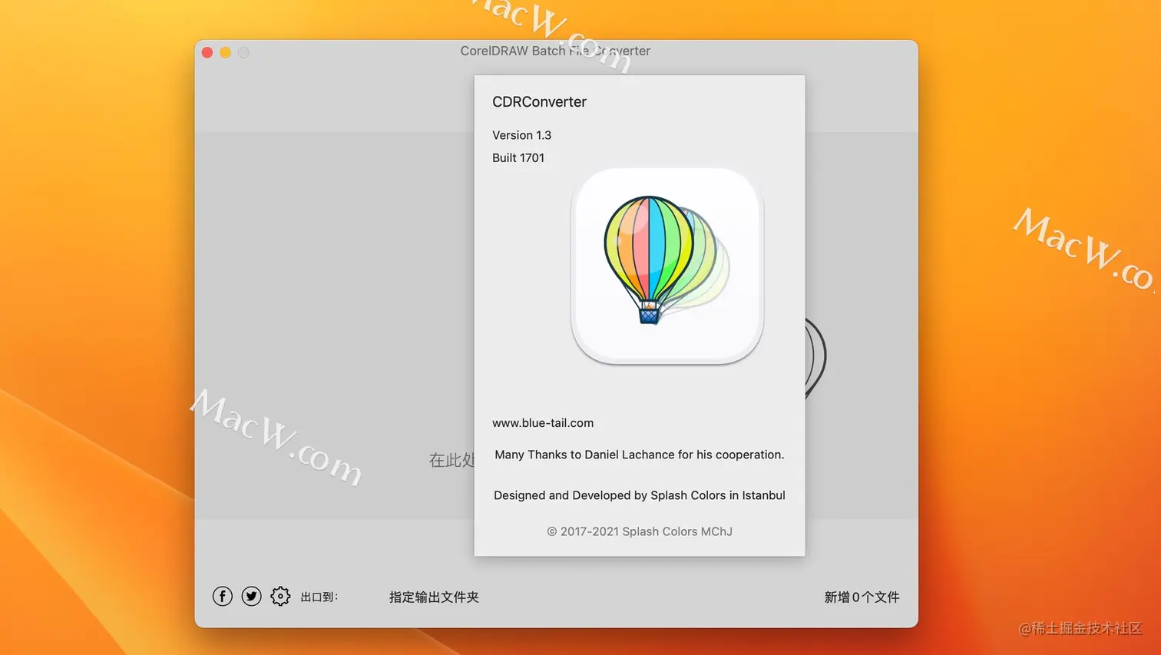Minimize the window with the yellow button
The image size is (1161, 655).
[225, 52]
